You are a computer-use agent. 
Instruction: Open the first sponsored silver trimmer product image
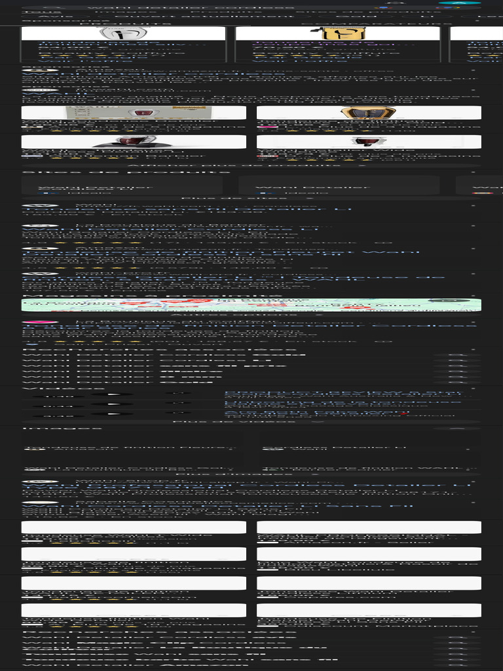click(x=123, y=33)
